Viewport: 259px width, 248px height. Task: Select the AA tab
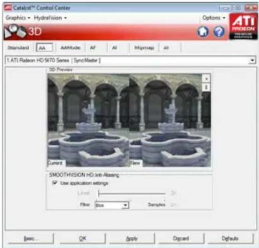pyautogui.click(x=44, y=48)
